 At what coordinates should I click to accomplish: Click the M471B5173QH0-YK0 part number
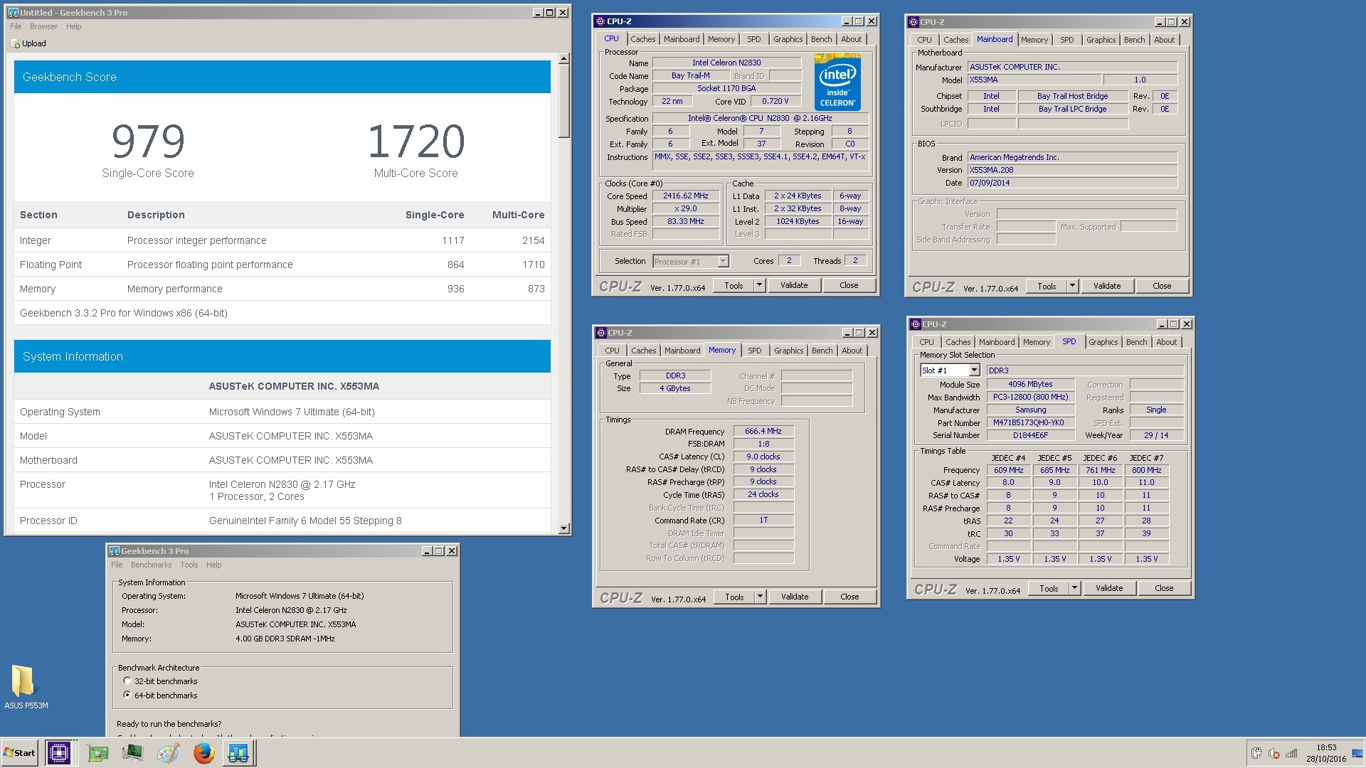[x=1029, y=422]
